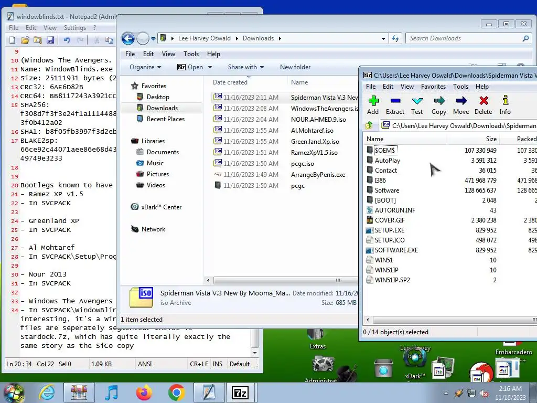Expand breadcrumb arrow after Lee Harvey Oswald
This screenshot has height=403, width=537.
pyautogui.click(x=237, y=38)
